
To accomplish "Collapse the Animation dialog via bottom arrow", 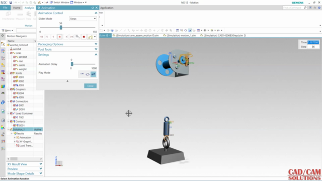I will click(67, 81).
